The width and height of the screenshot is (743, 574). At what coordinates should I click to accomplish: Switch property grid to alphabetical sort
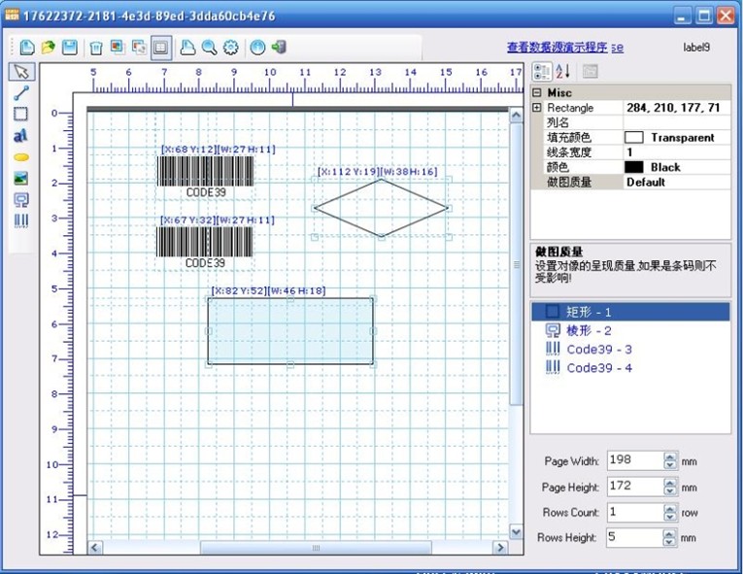click(563, 71)
